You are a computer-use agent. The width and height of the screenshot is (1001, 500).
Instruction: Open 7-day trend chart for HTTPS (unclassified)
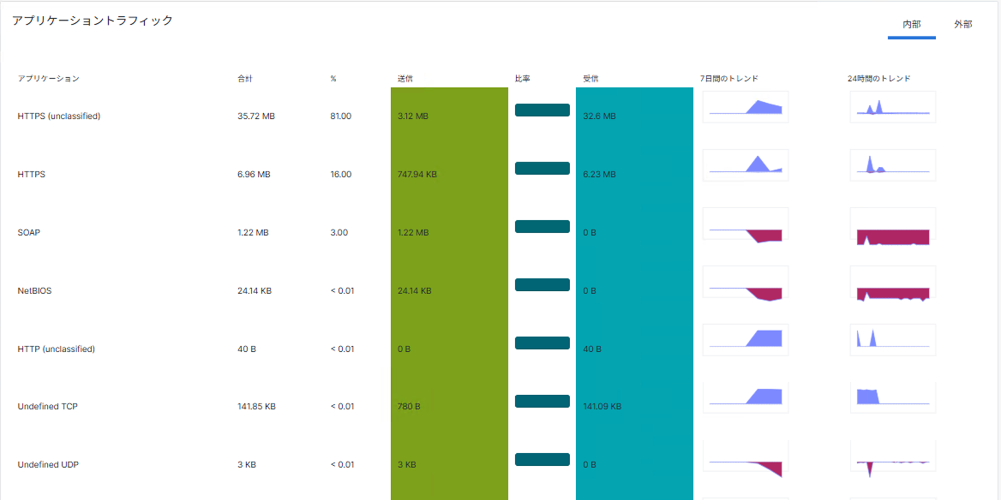coord(745,107)
